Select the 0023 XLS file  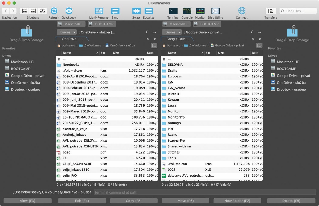tap(212, 170)
